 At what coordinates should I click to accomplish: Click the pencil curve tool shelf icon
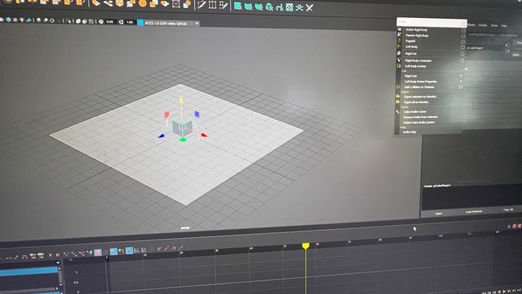click(201, 5)
